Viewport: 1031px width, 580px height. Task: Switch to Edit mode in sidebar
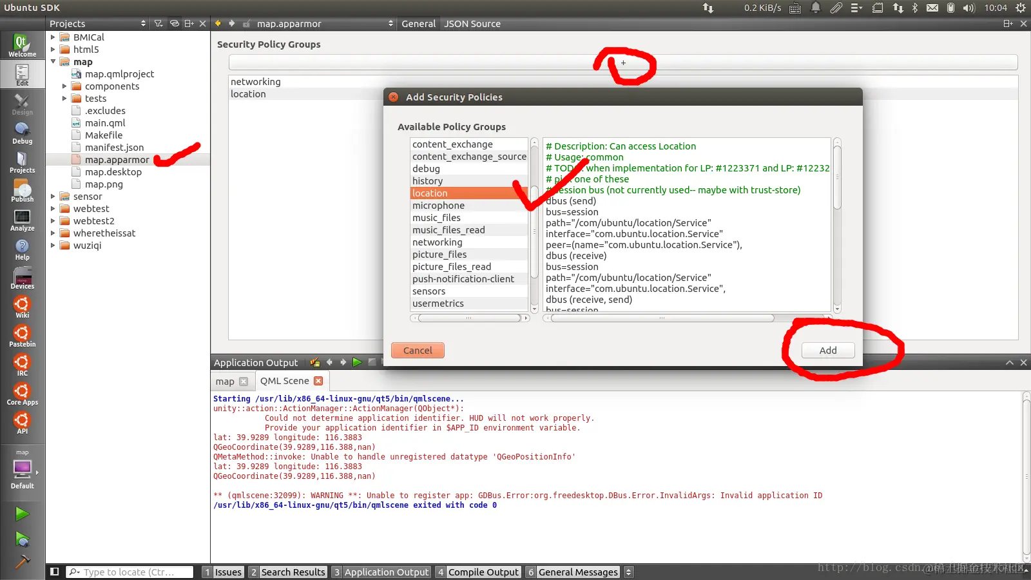click(x=22, y=75)
